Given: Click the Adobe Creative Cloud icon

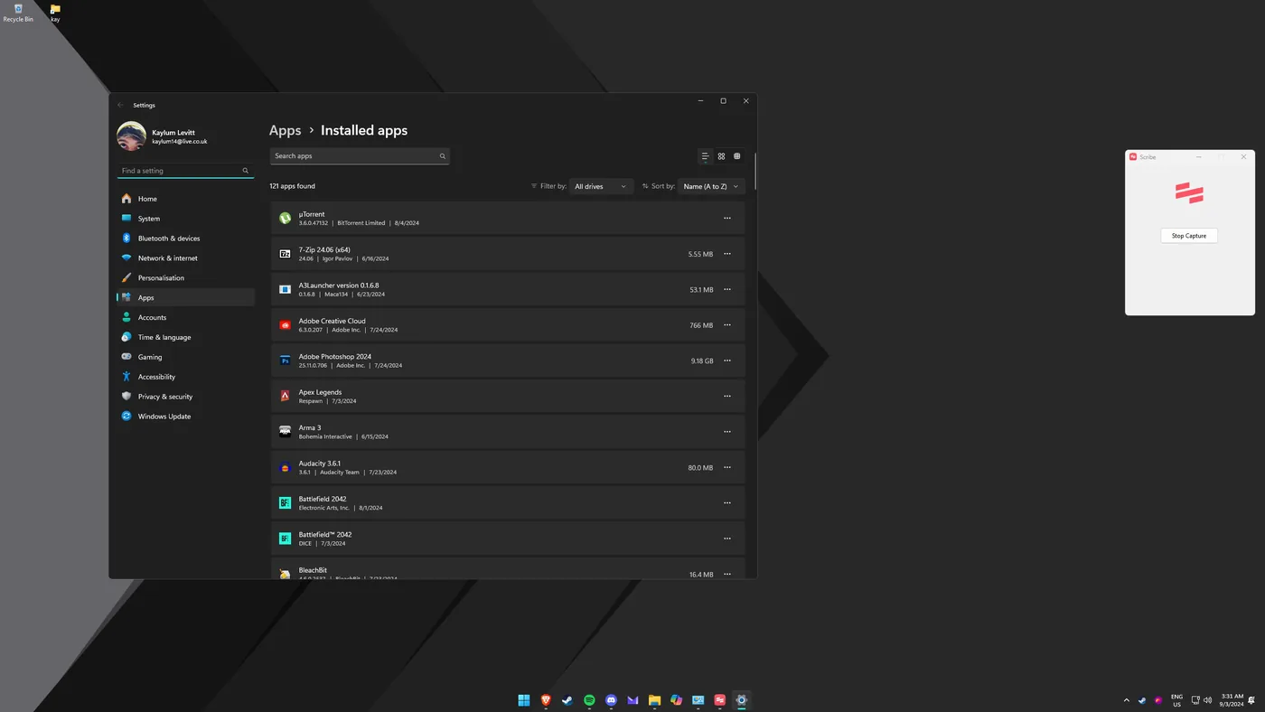Looking at the screenshot, I should [x=285, y=325].
